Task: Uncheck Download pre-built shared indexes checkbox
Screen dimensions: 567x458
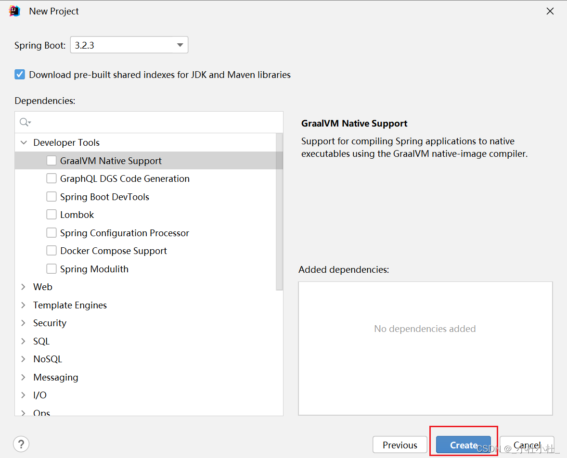Action: (20, 75)
